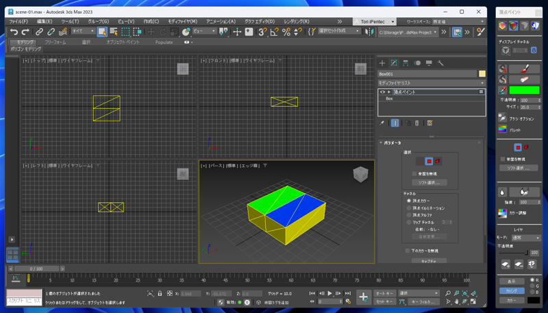This screenshot has height=313, width=548.
Task: Click the Paint All bucket icon in Vertex Paint panel
Action: tap(503, 68)
